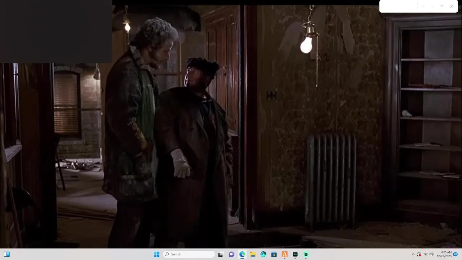Show hidden system tray icons
The width and height of the screenshot is (462, 260).
(x=413, y=254)
